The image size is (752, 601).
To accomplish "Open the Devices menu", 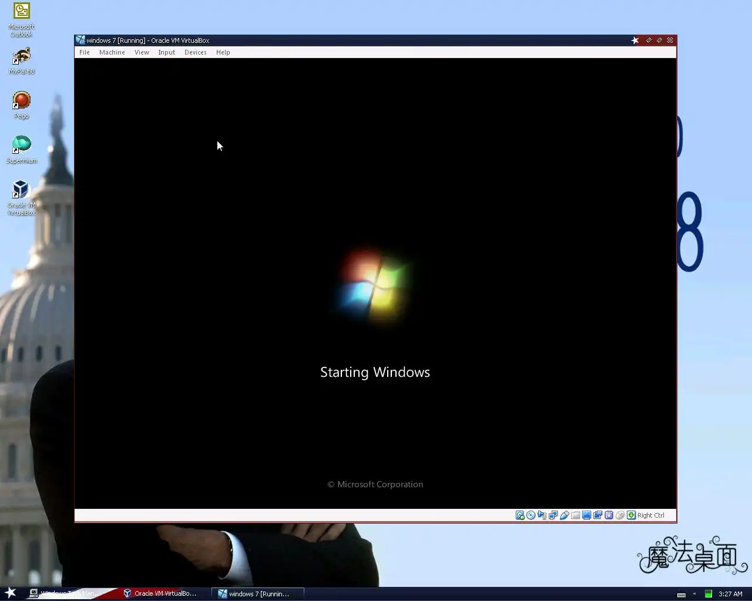I will coord(195,52).
